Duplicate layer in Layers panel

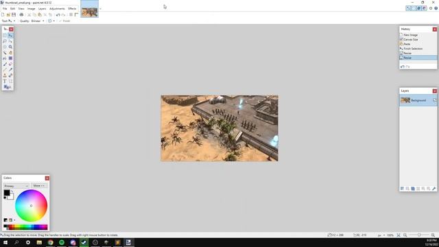pos(413,189)
